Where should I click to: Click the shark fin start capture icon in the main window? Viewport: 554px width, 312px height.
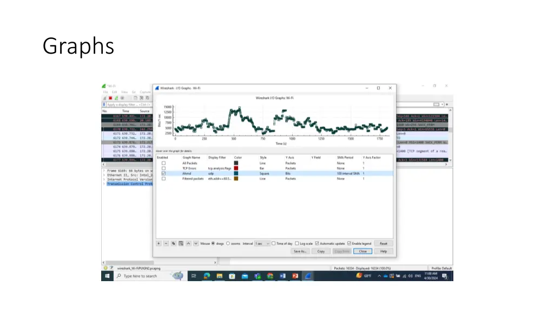(x=104, y=98)
